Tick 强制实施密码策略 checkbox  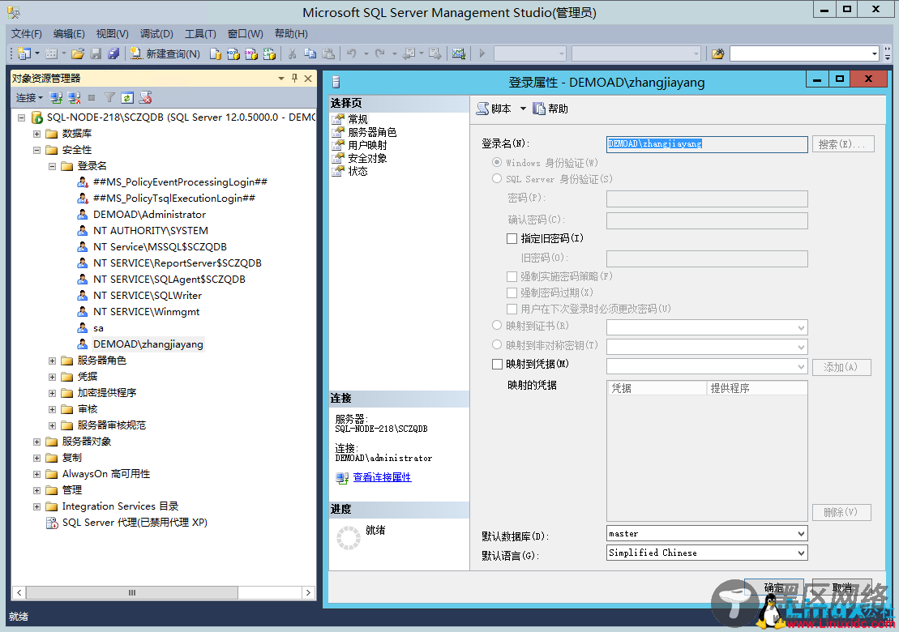tap(512, 276)
